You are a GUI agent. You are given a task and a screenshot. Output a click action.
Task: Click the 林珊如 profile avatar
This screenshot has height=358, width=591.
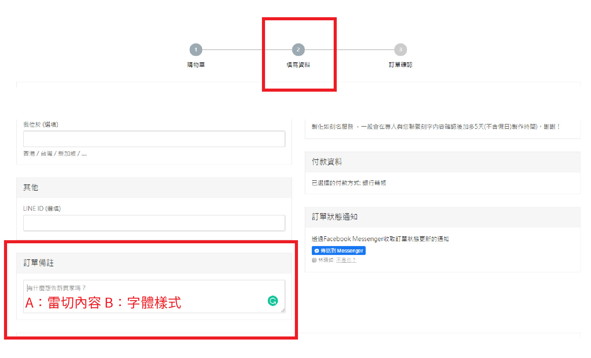pyautogui.click(x=314, y=260)
